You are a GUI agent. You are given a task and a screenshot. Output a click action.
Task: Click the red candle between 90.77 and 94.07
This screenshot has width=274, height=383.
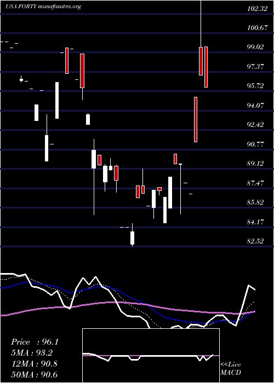(x=196, y=119)
